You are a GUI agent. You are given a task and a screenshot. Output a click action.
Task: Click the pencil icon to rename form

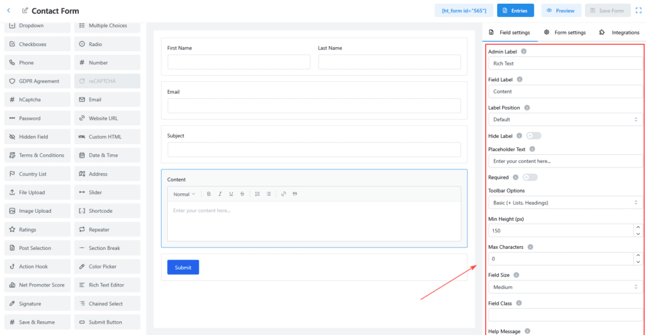click(25, 11)
